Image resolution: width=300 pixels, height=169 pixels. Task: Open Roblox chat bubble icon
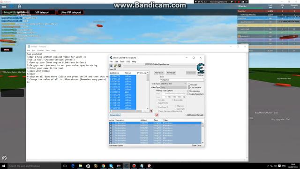pos(12,6)
